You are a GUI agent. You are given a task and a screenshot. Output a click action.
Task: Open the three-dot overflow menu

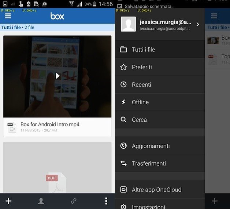click(x=106, y=201)
